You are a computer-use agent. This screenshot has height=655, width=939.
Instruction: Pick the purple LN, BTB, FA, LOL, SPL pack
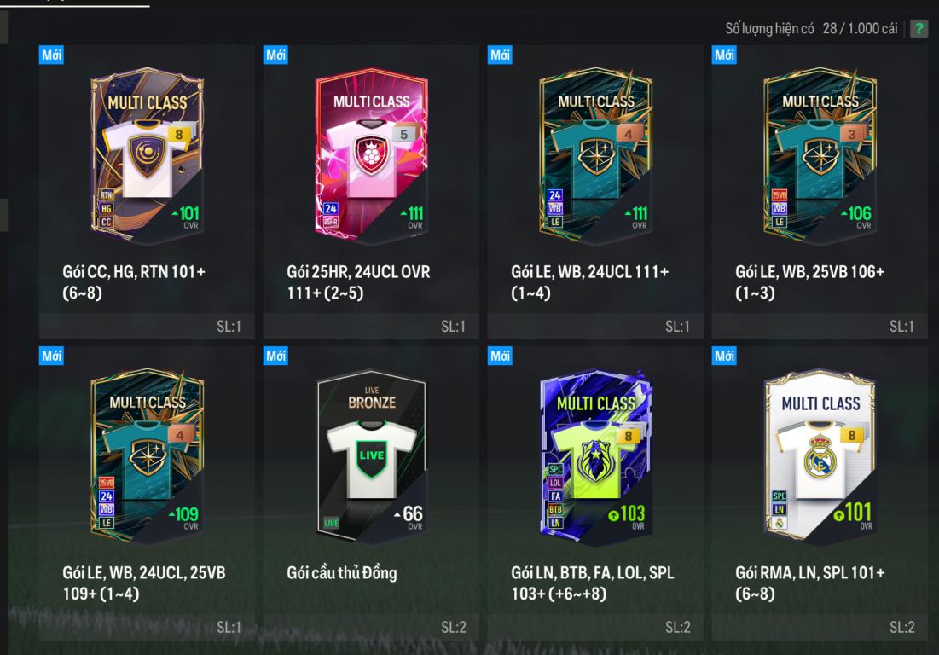595,493
